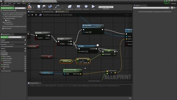Click the Hide Unrelated toolbar icon
Viewport: 177px width, 100px height.
pos(57,7)
